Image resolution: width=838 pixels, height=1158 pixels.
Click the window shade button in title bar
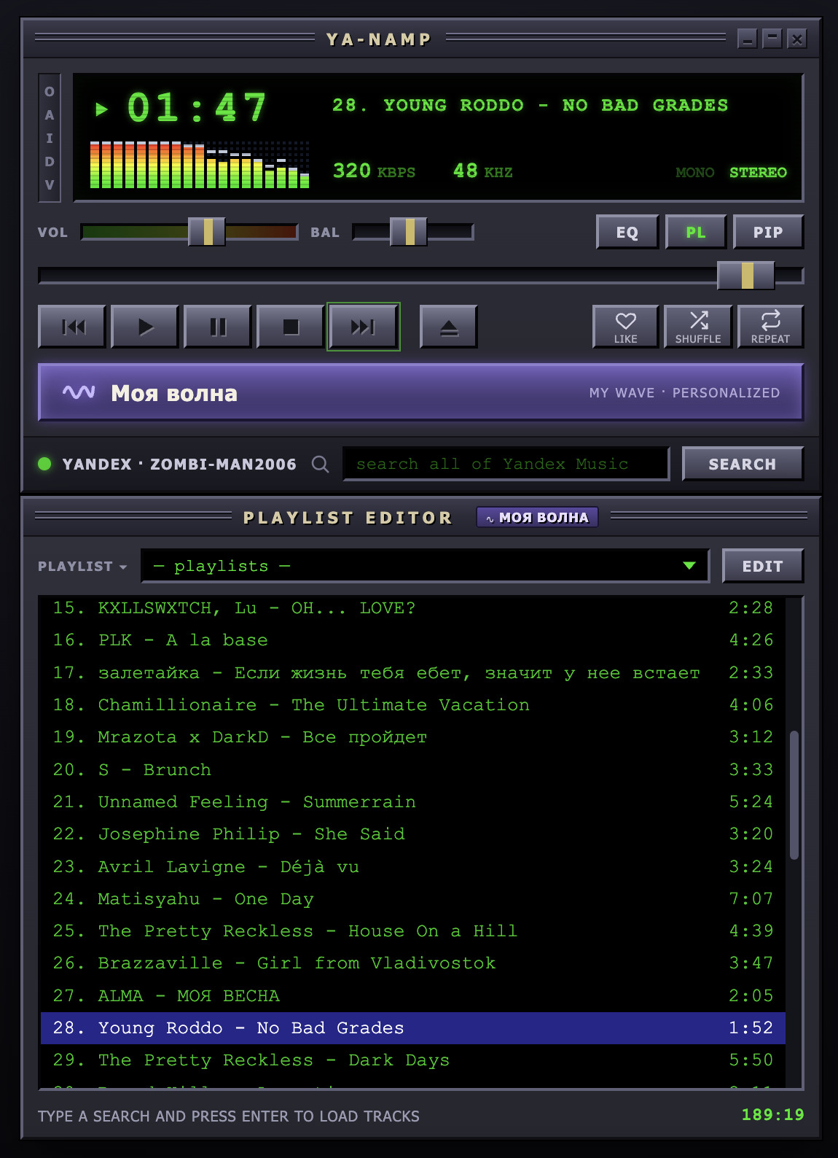coord(772,38)
